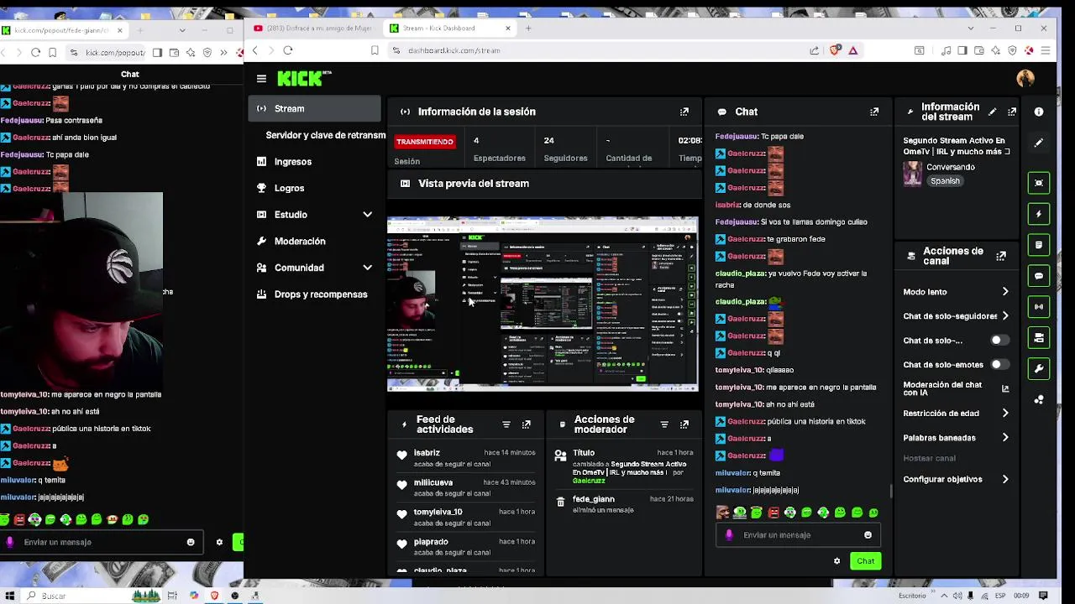Switch to the YouTube browser tab
The image size is (1075, 604).
[x=312, y=29]
